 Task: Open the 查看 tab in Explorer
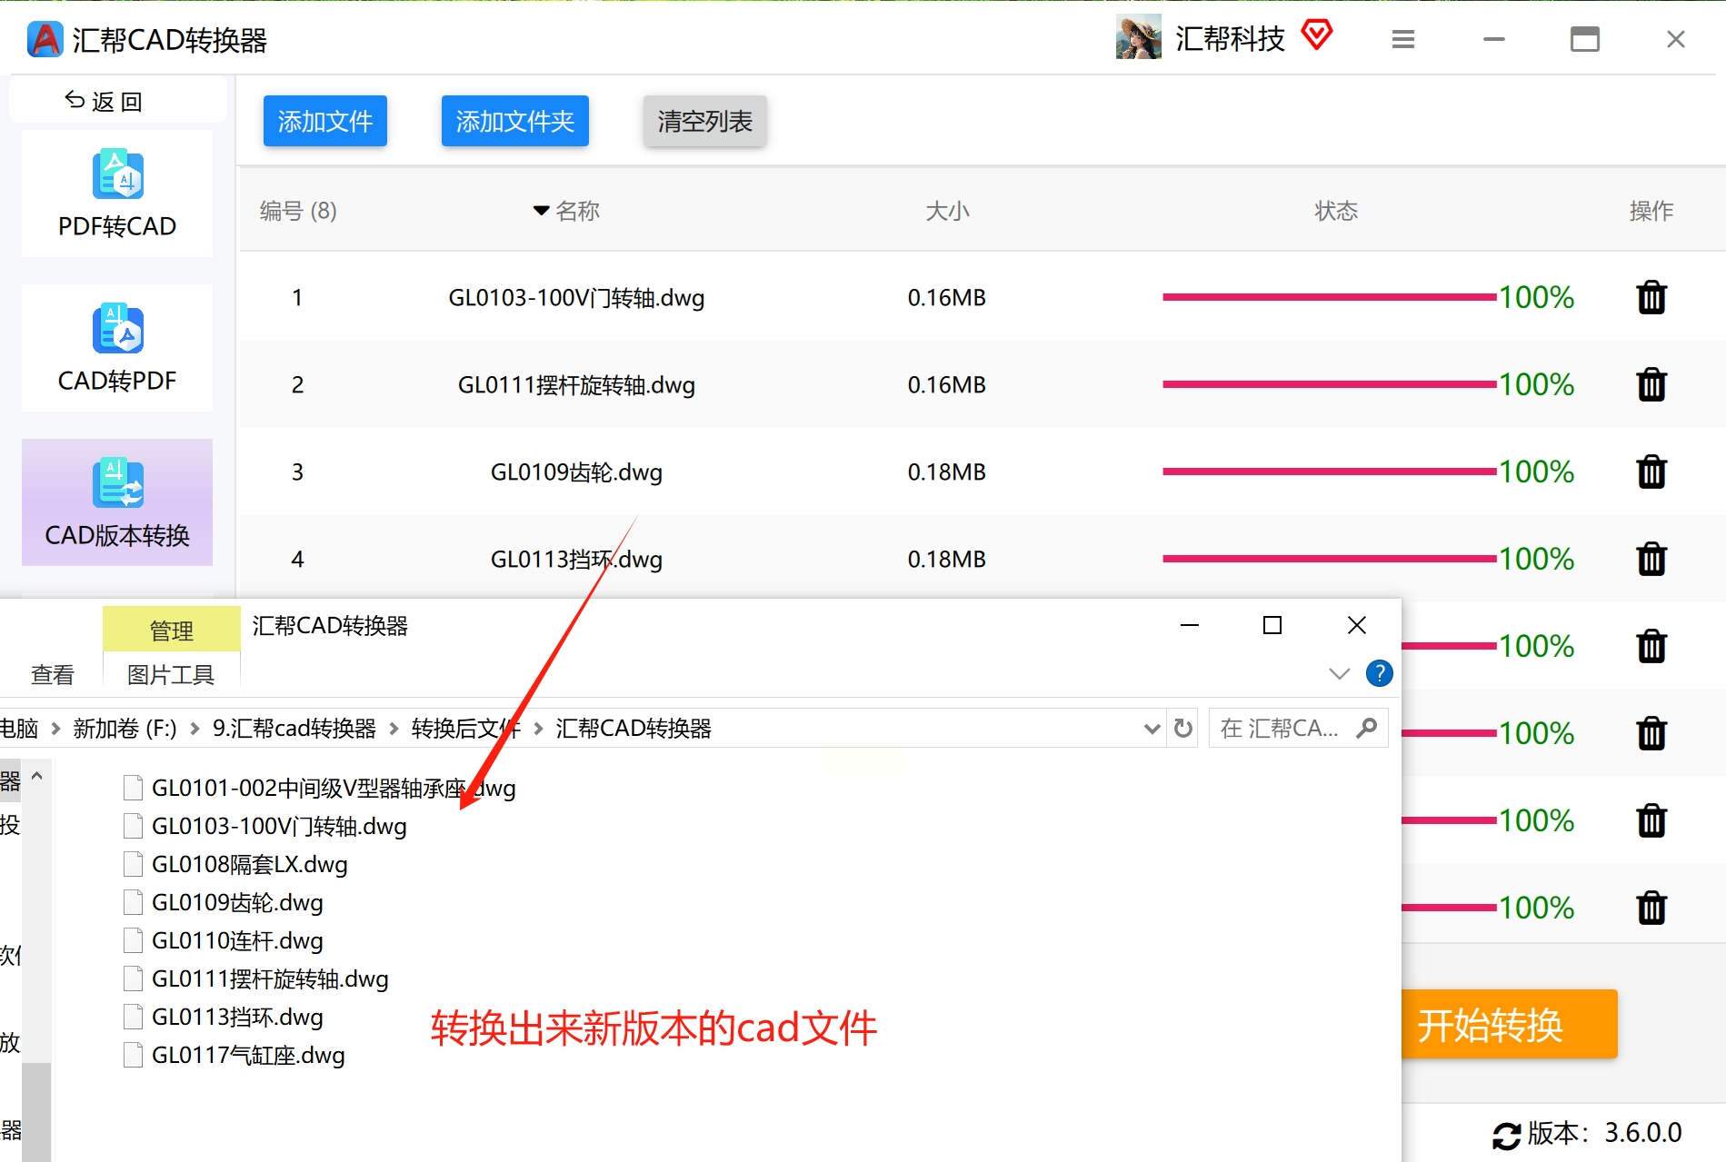(52, 674)
